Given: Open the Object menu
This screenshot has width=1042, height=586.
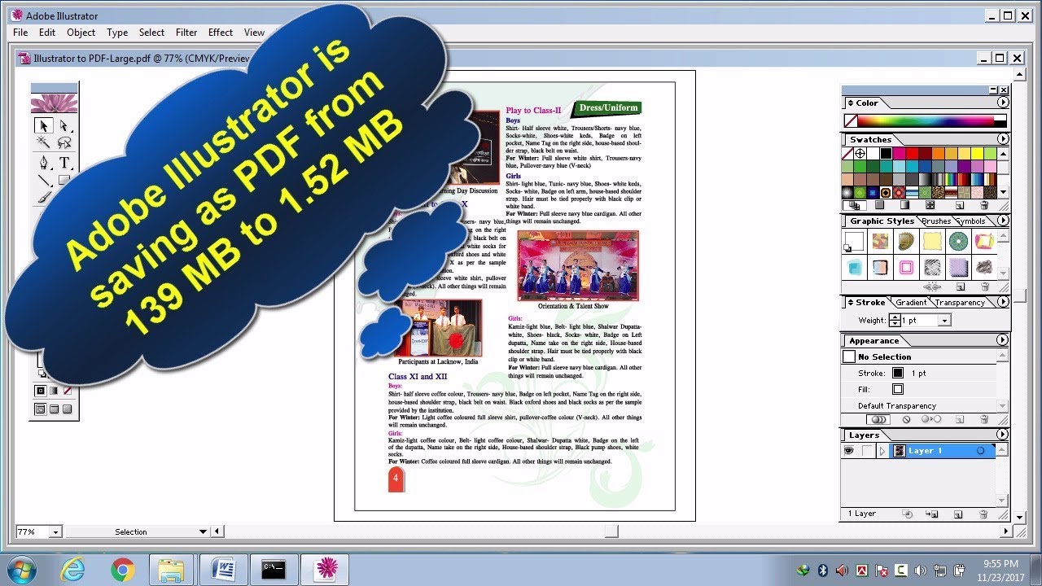Looking at the screenshot, I should (x=81, y=33).
